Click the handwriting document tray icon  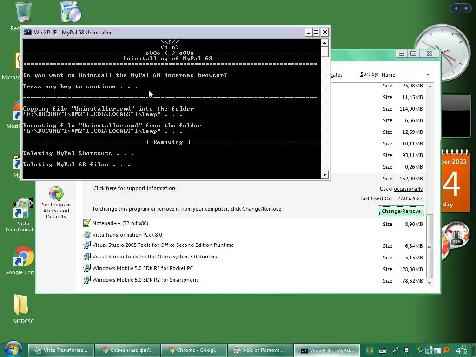[x=406, y=350]
